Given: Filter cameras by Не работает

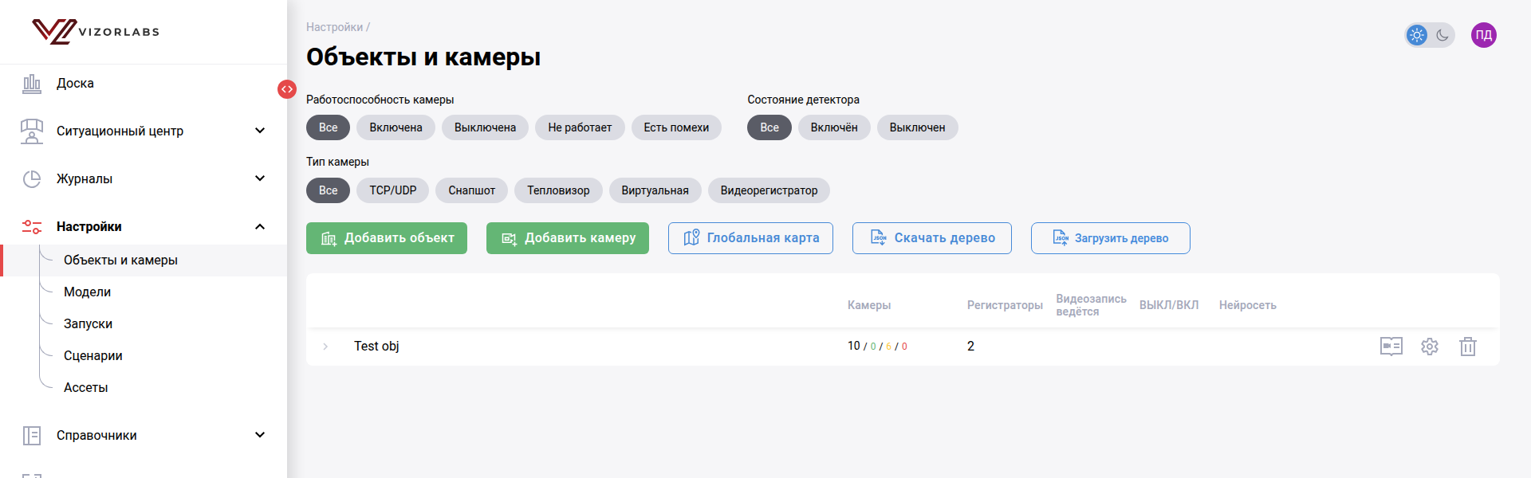Looking at the screenshot, I should (580, 127).
